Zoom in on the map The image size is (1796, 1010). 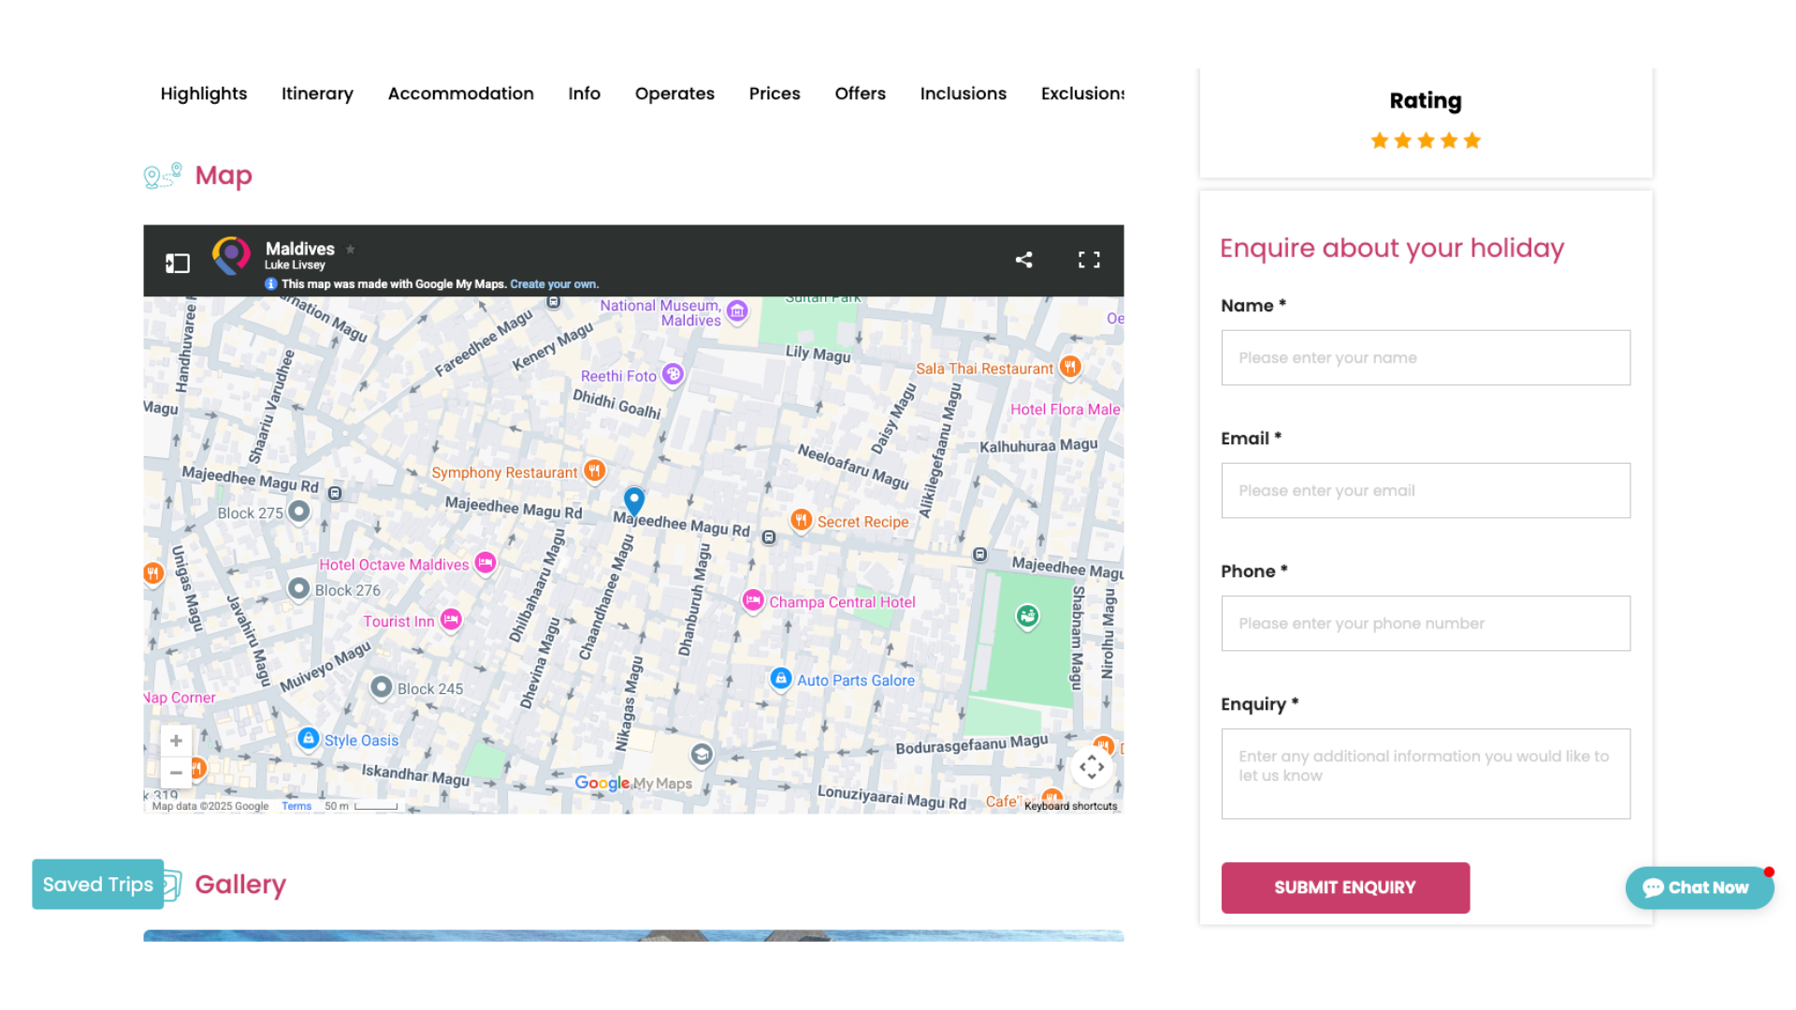176,741
